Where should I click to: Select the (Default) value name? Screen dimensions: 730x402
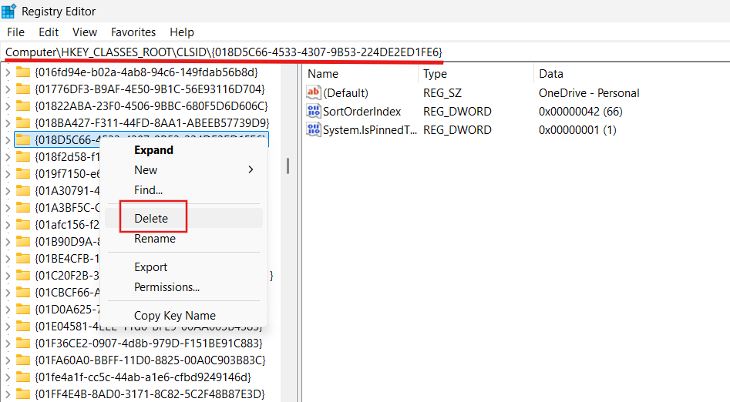coord(345,93)
